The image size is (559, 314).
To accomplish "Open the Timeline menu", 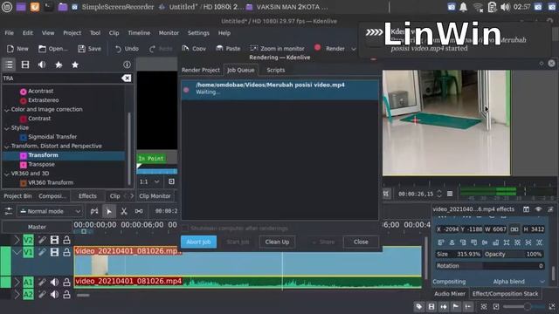I will tap(139, 33).
